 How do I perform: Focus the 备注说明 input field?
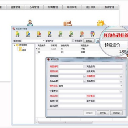click(91, 106)
